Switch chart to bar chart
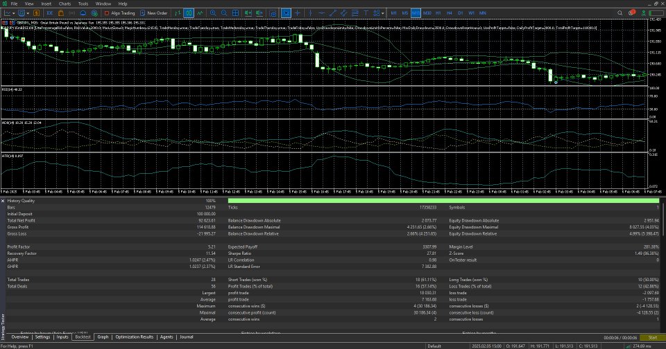The width and height of the screenshot is (666, 349). 178,13
